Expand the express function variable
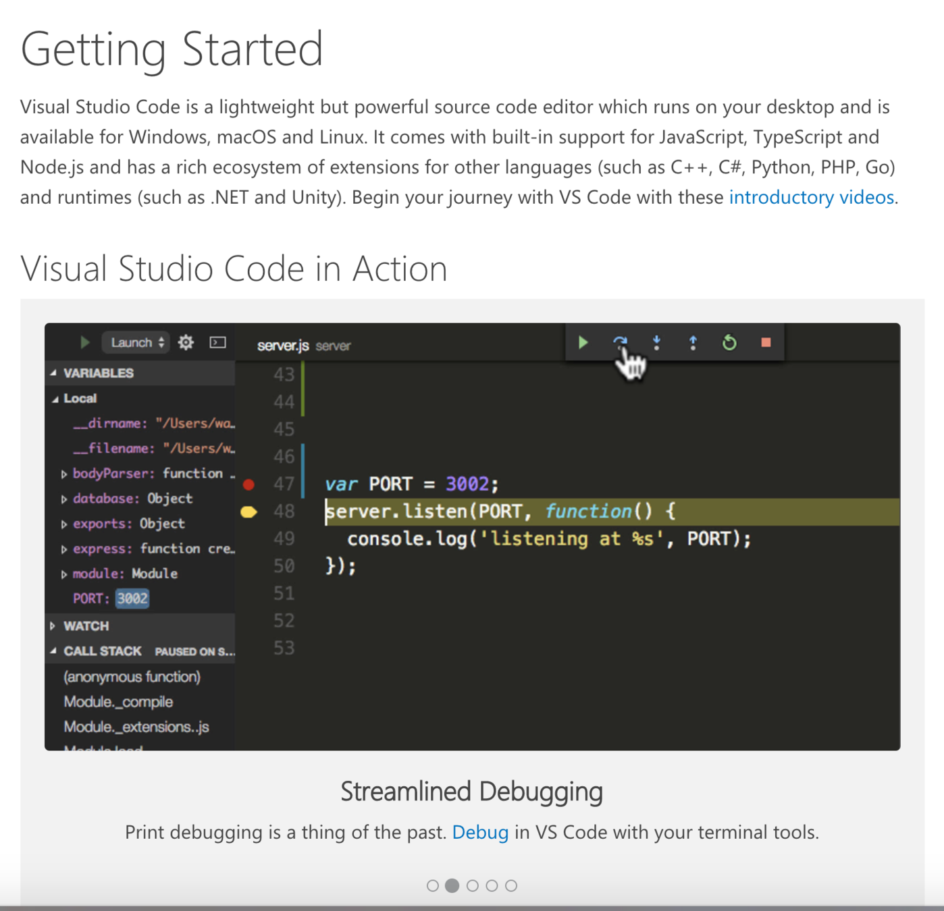The image size is (944, 911). tap(63, 549)
